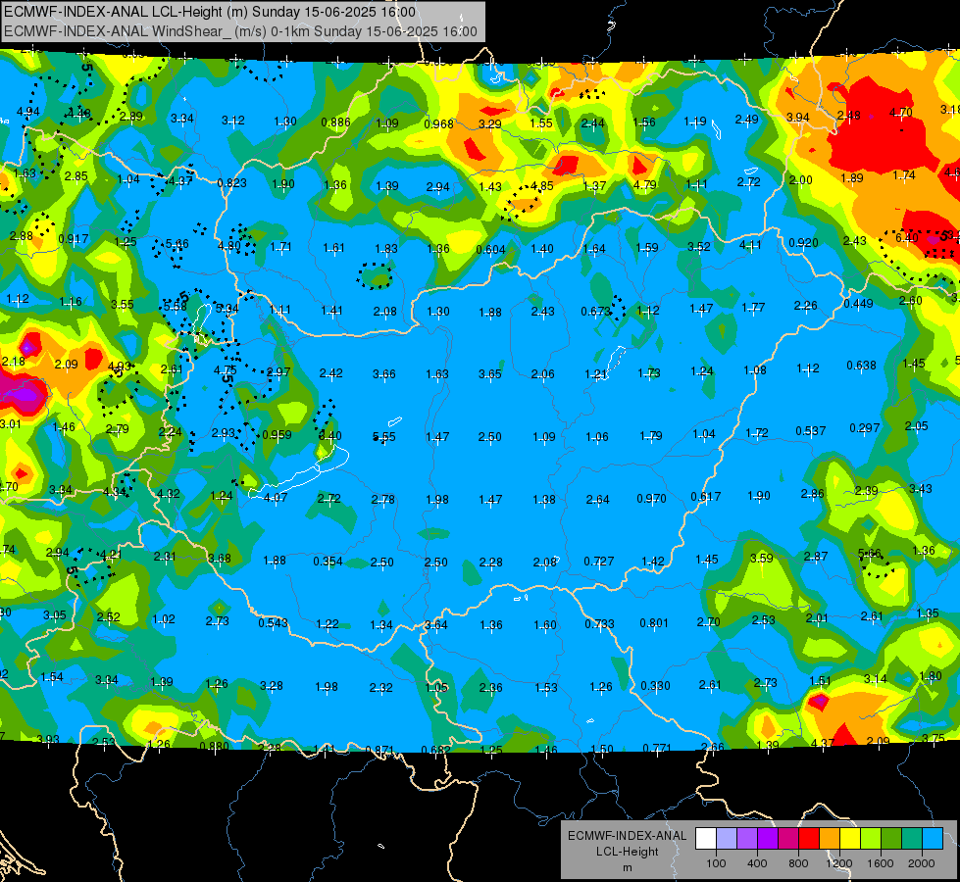Click the legend title ECMWF-INDEX-ANAL
Screen dimensions: 960x882
coord(627,836)
